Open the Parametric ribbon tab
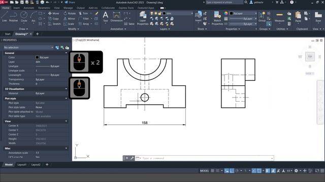The height and width of the screenshot is (182, 325). click(44, 8)
